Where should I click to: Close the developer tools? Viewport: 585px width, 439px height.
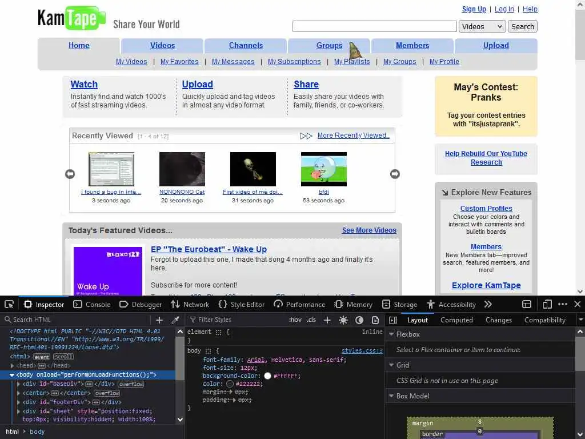[x=577, y=305]
